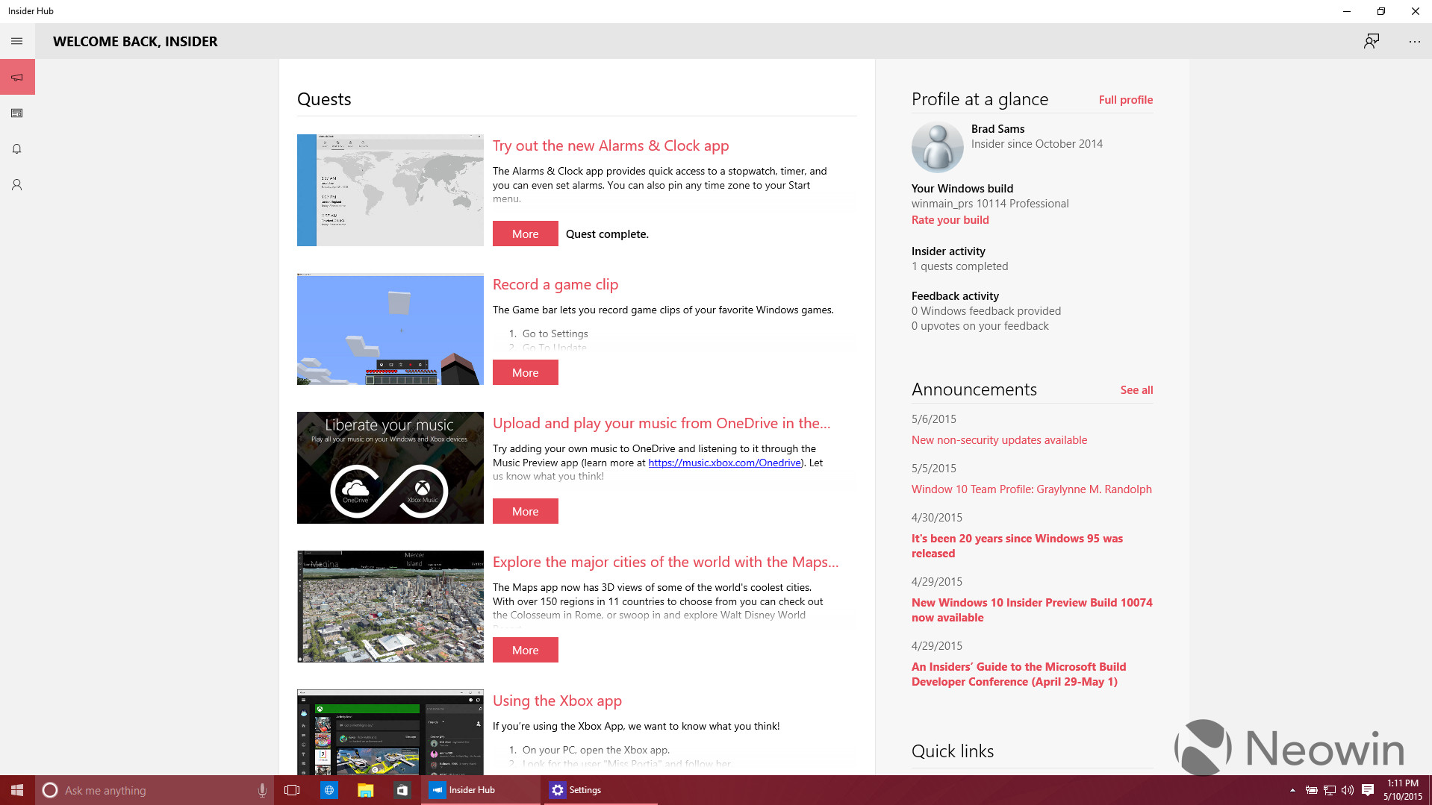The width and height of the screenshot is (1432, 805).
Task: Open the volume tray icon
Action: pos(1348,790)
